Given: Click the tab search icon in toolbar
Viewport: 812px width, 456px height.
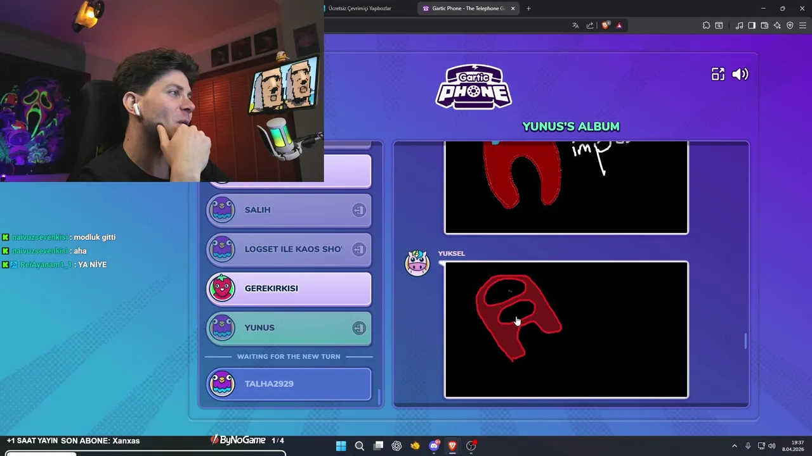Looking at the screenshot, I should point(719,25).
